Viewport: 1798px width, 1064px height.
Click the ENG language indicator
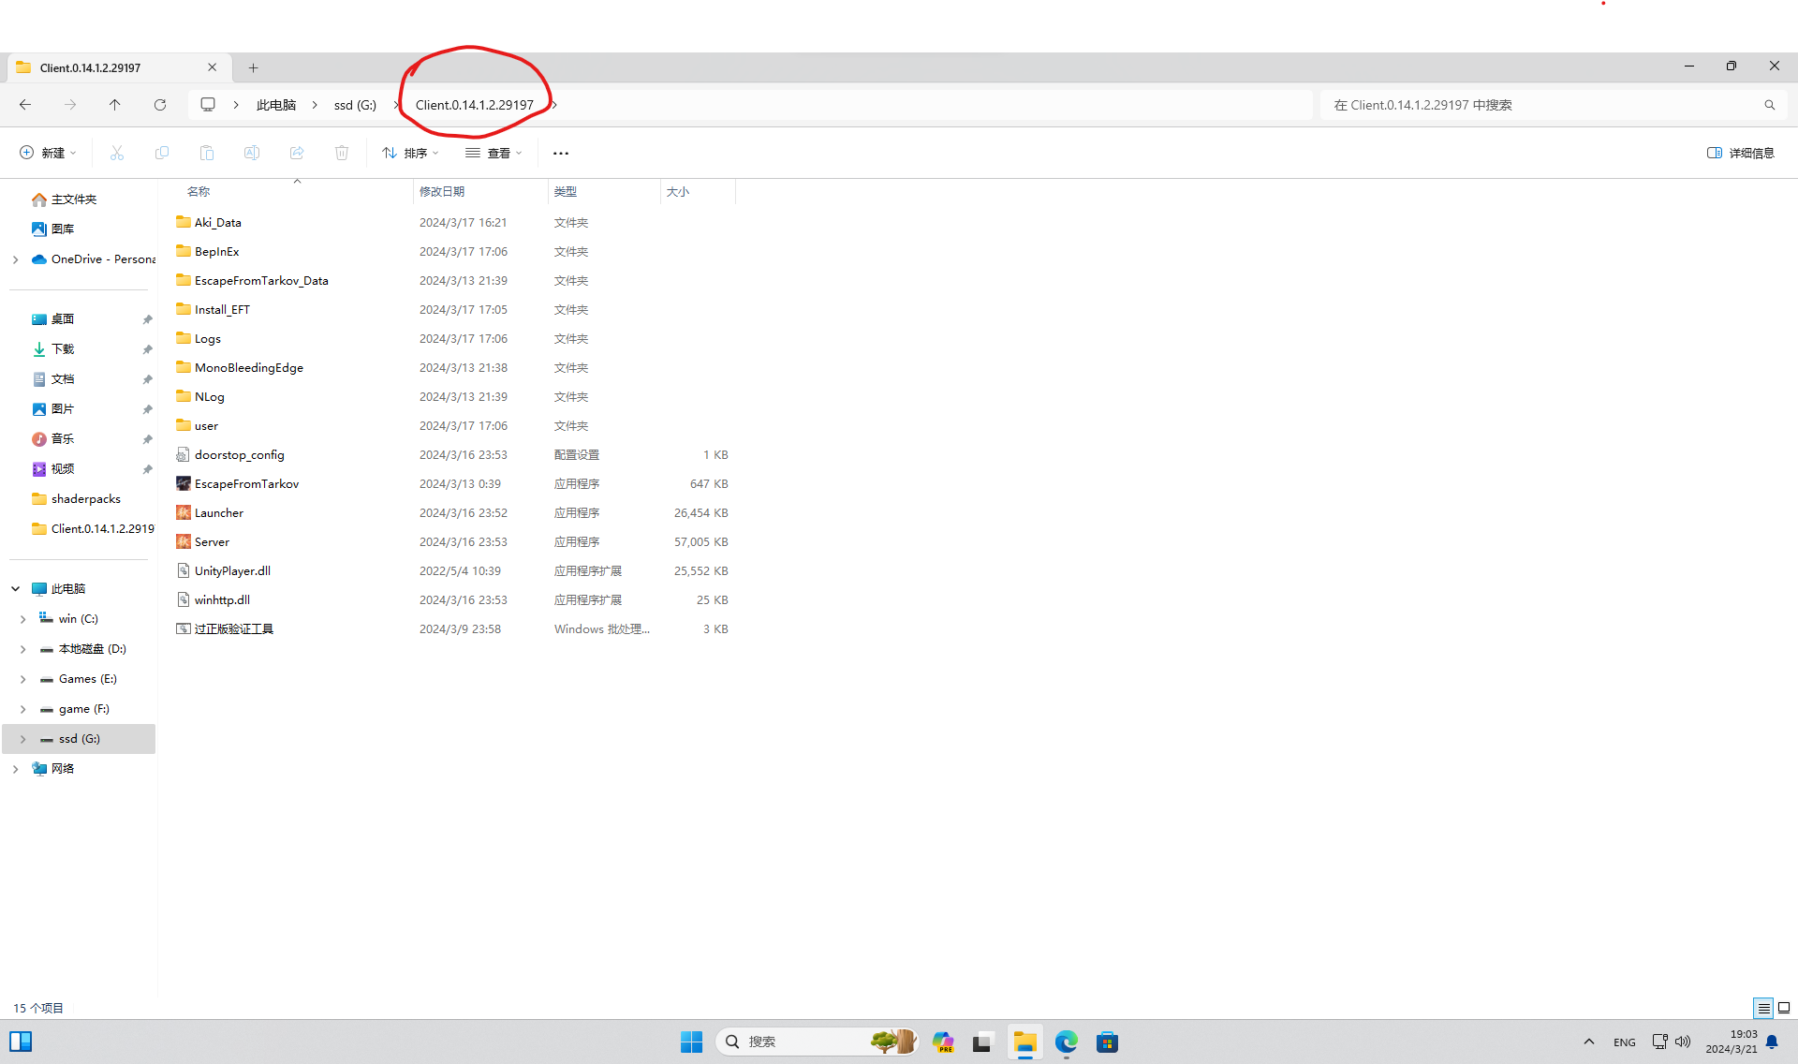point(1625,1042)
